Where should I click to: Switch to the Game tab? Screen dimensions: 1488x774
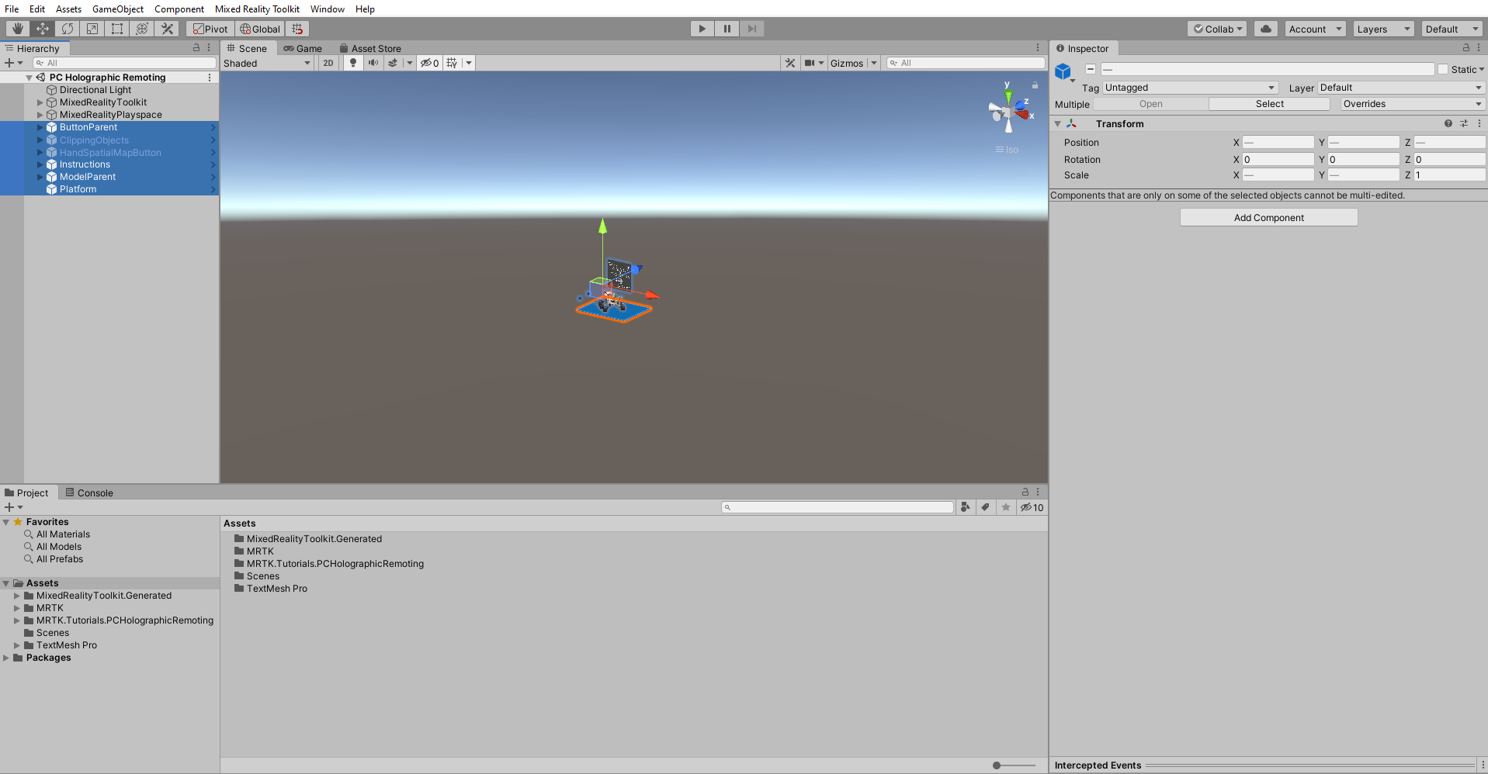tap(303, 48)
